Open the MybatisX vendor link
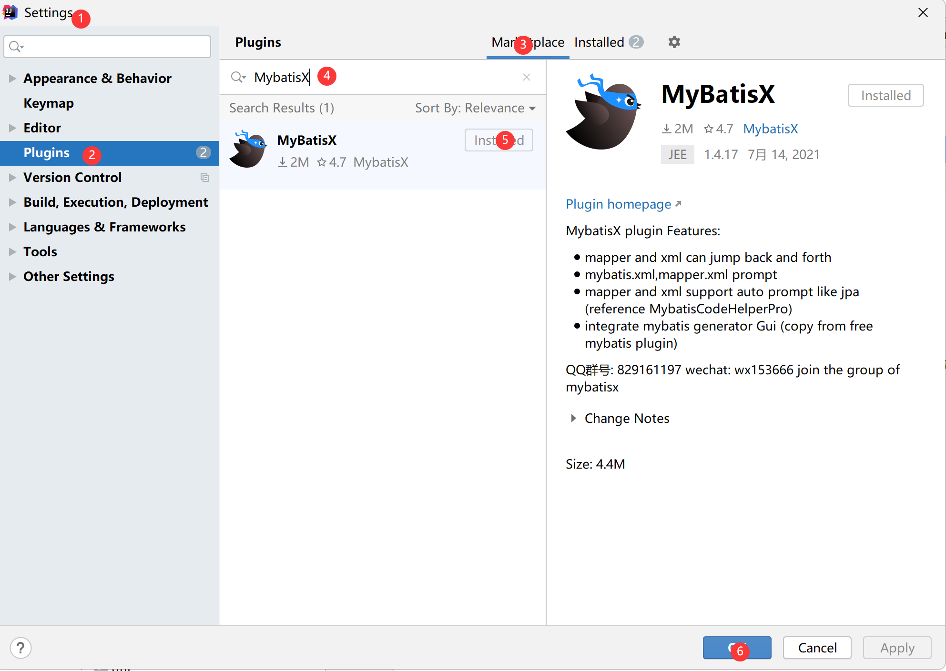The image size is (946, 671). point(770,129)
